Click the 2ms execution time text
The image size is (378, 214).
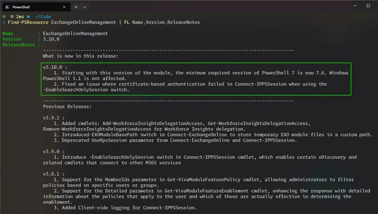point(20,17)
